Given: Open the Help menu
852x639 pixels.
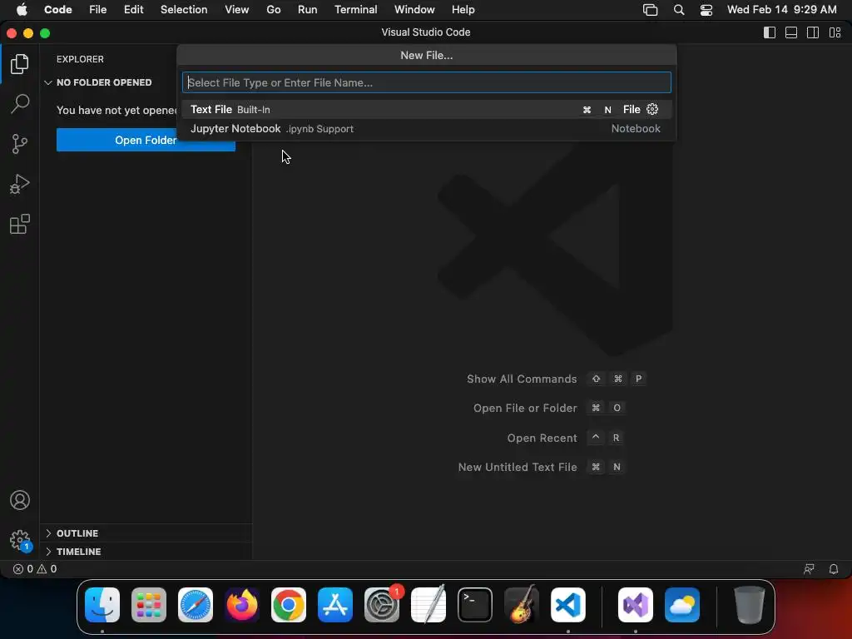Looking at the screenshot, I should [463, 10].
